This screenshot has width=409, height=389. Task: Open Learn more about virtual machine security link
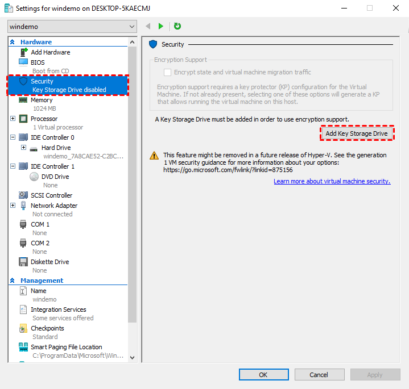(x=332, y=181)
